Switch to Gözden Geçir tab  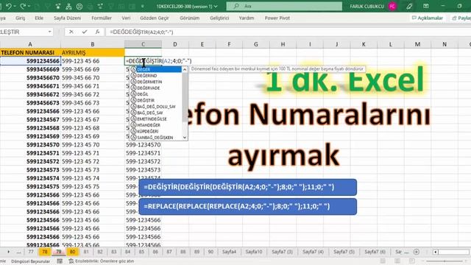click(155, 18)
